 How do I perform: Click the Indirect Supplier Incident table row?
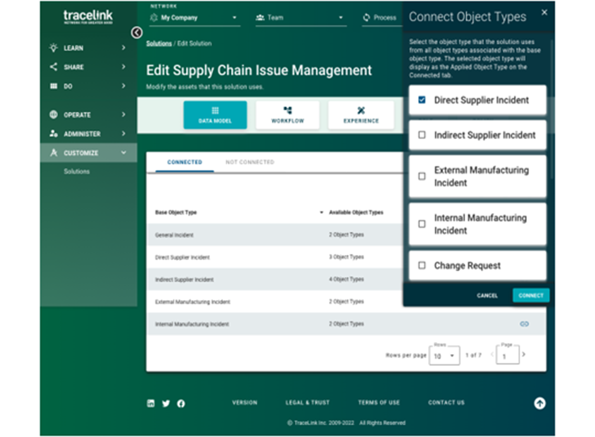[x=275, y=279]
